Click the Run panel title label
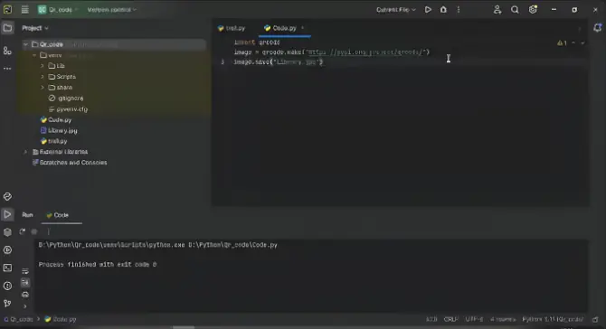 (27, 215)
